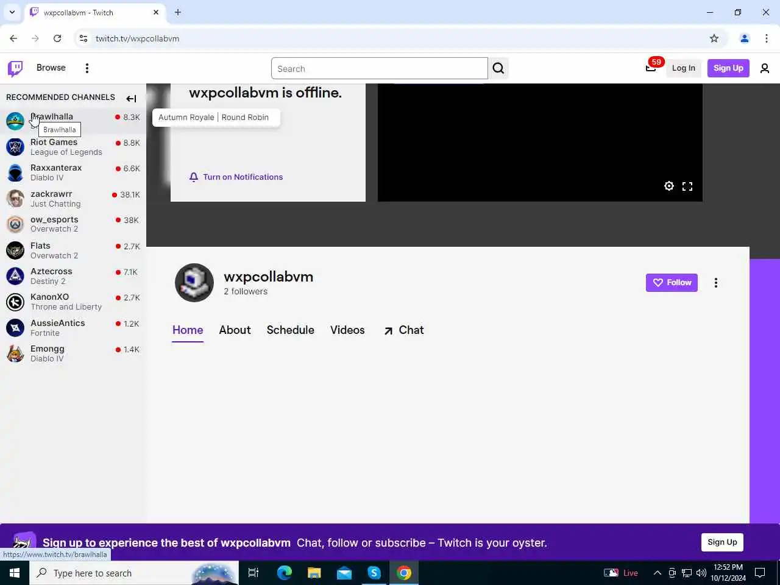
Task: Open Chrome tab search dropdown
Action: point(12,12)
